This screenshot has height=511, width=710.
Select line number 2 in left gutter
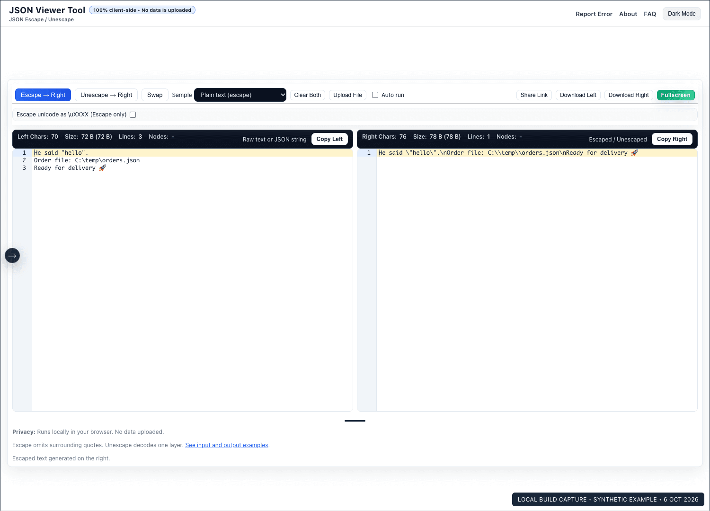pos(24,160)
